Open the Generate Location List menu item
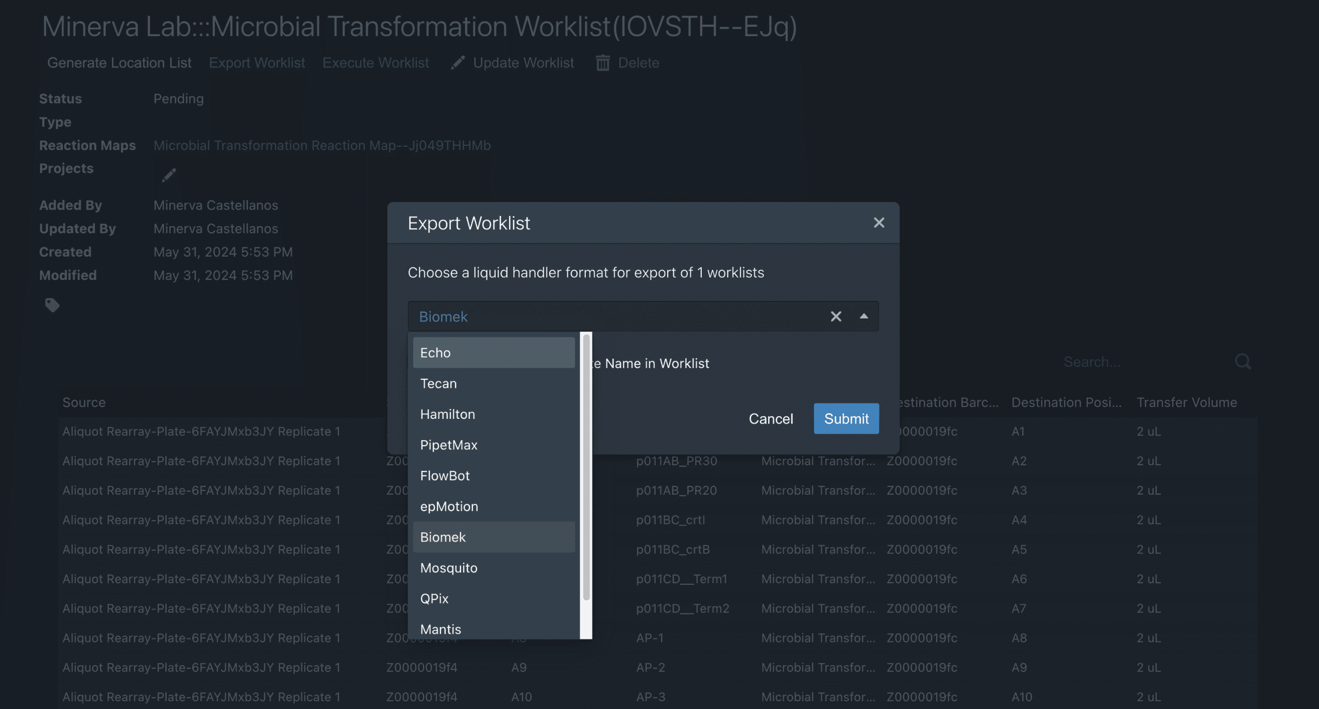 [119, 62]
